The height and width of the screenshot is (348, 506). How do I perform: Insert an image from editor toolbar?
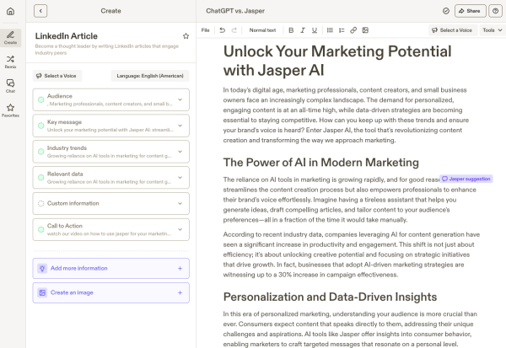pos(365,30)
